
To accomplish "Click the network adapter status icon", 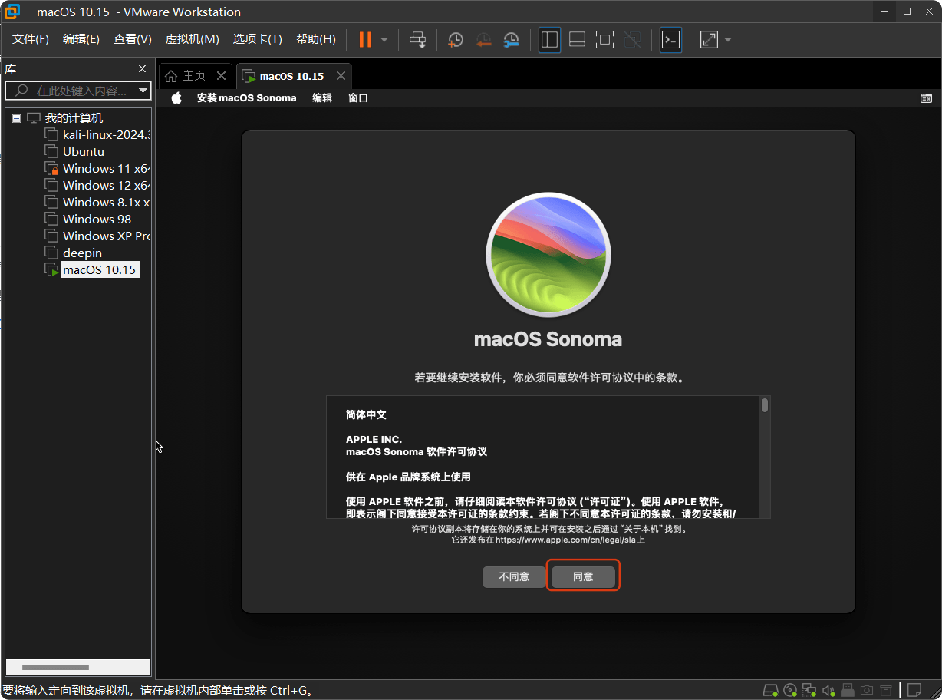I will click(x=809, y=690).
